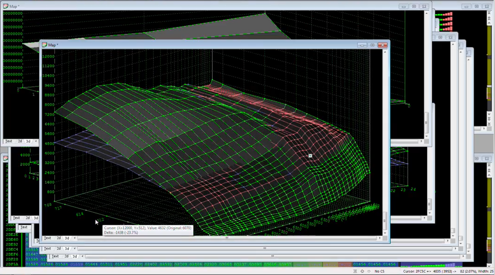The image size is (495, 275).
Task: Select 2d tab in small left-side map window
Action: (x=28, y=218)
